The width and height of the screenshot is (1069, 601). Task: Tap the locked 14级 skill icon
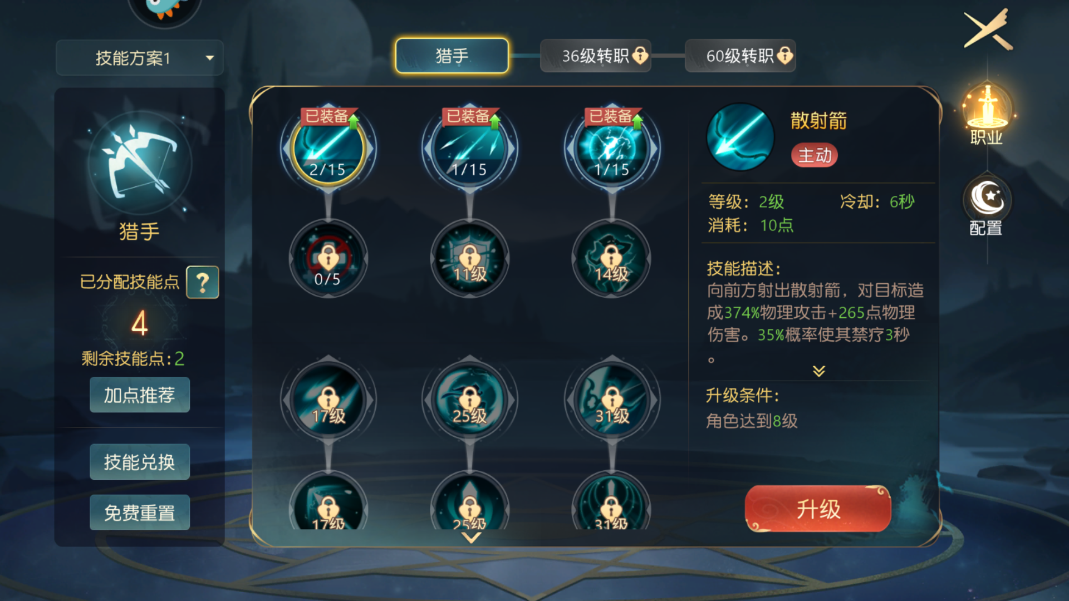(x=612, y=259)
